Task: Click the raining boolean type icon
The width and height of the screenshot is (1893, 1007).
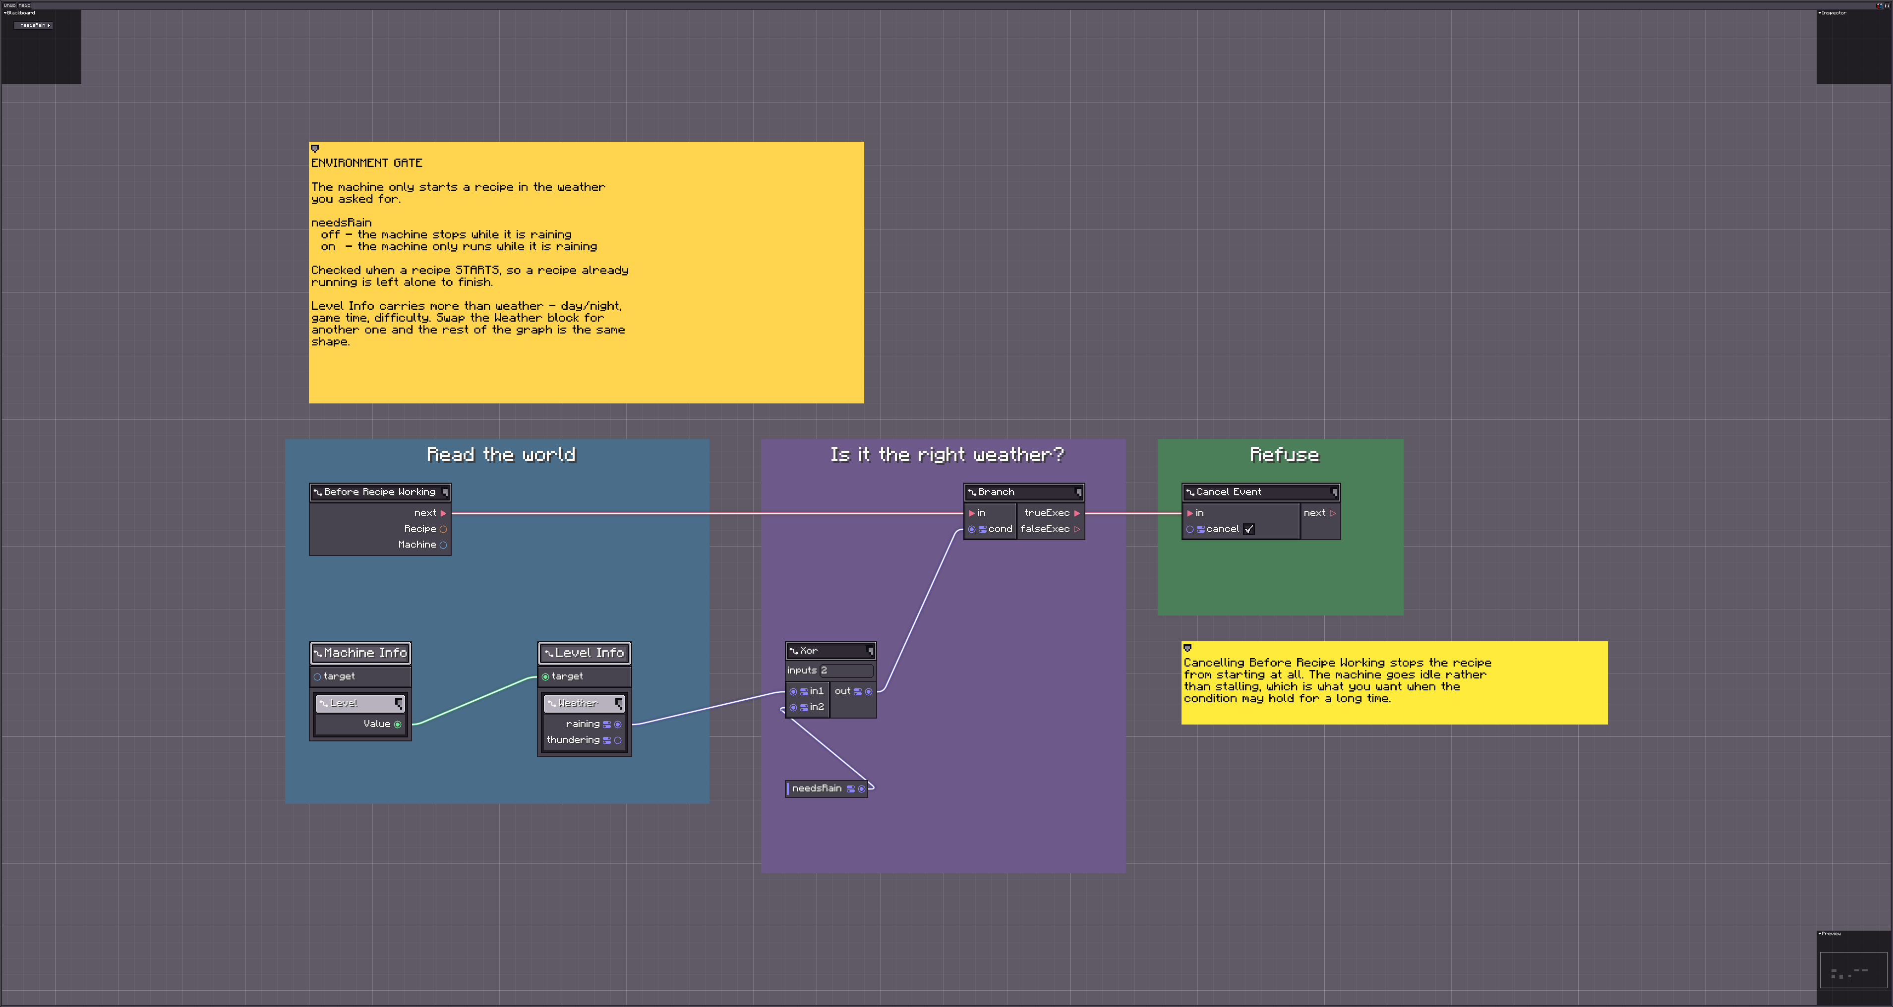Action: (x=607, y=724)
